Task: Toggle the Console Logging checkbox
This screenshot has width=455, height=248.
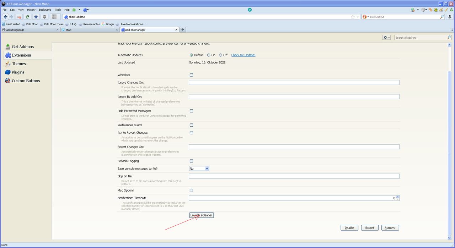Action: (191, 161)
